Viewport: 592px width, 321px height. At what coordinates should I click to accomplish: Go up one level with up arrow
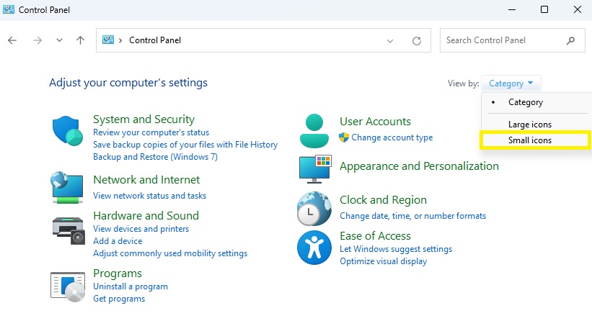80,40
